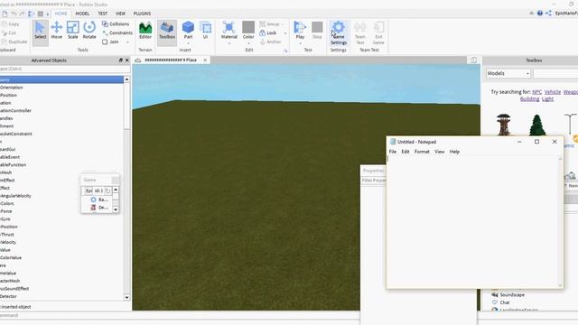
Task: Click the Advanced Objects list scroll-down arrow
Action: 126,297
